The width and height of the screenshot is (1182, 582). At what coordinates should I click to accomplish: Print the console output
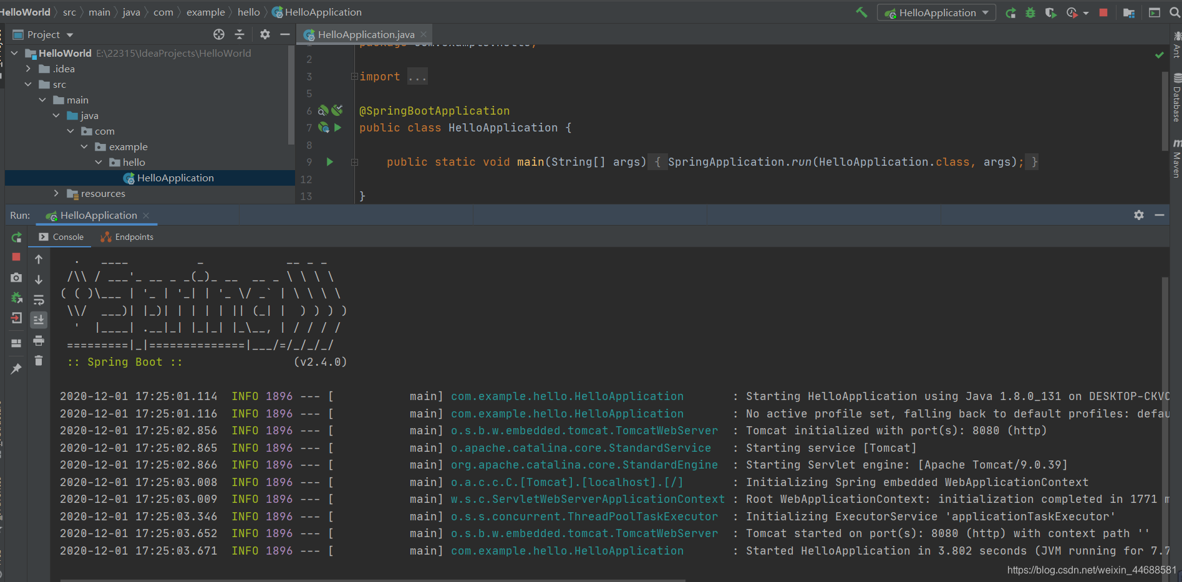point(39,341)
